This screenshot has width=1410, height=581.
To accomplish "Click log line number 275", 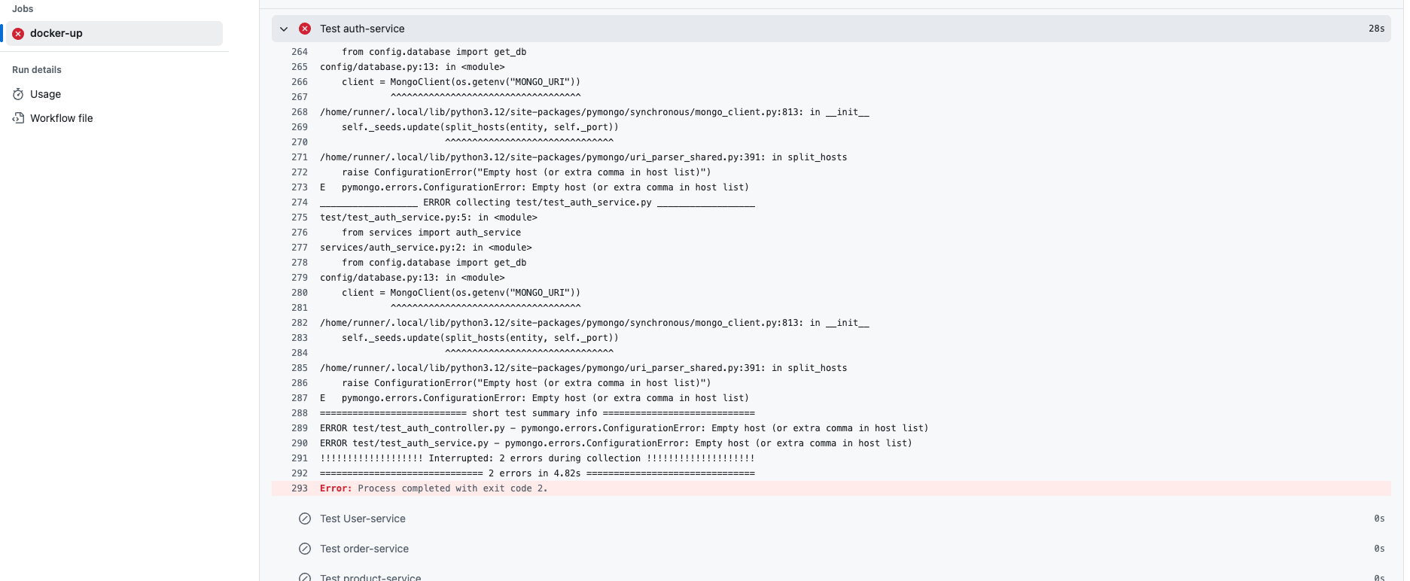I will click(299, 217).
